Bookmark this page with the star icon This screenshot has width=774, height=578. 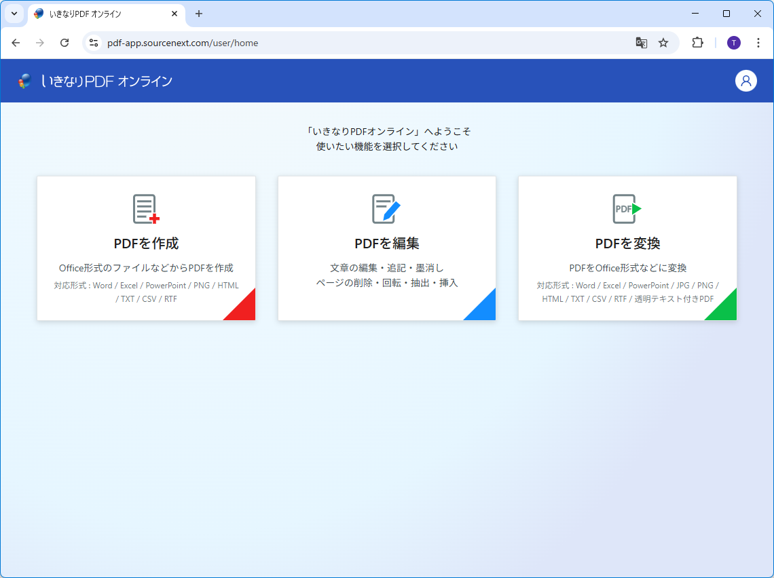click(x=663, y=43)
